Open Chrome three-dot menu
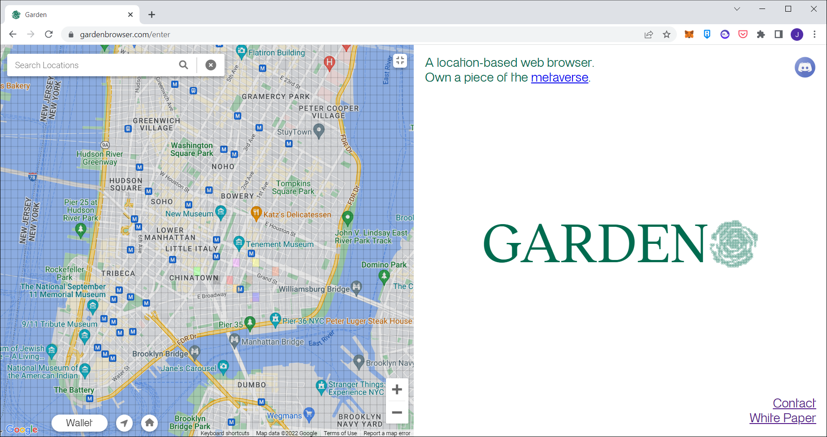 click(815, 35)
